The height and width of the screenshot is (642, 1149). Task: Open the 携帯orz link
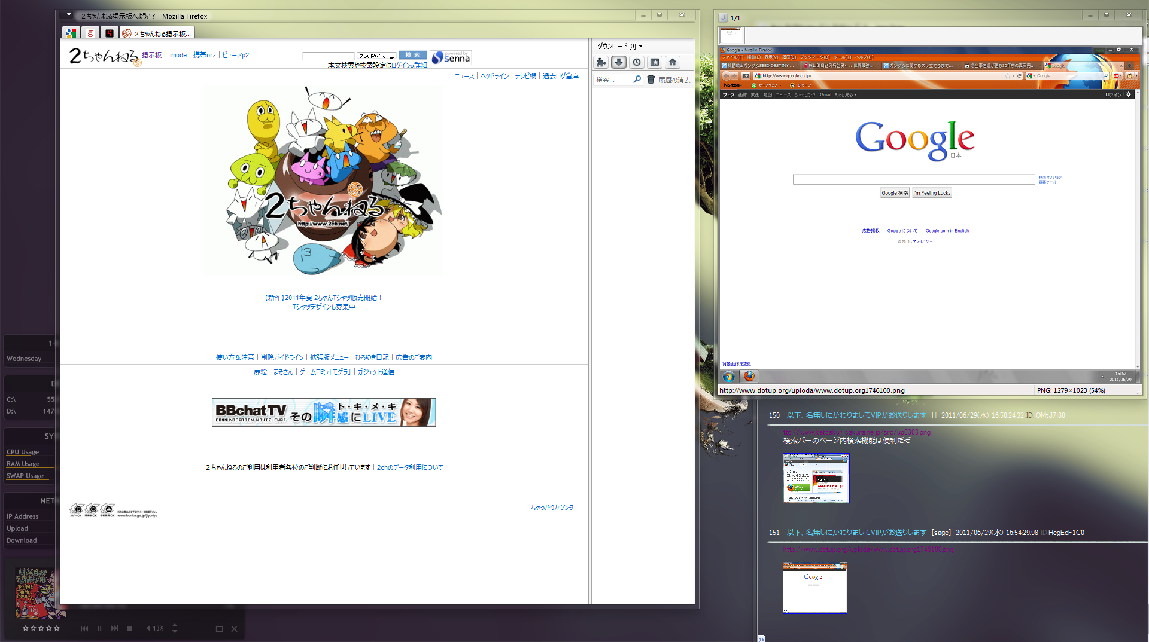[x=205, y=55]
